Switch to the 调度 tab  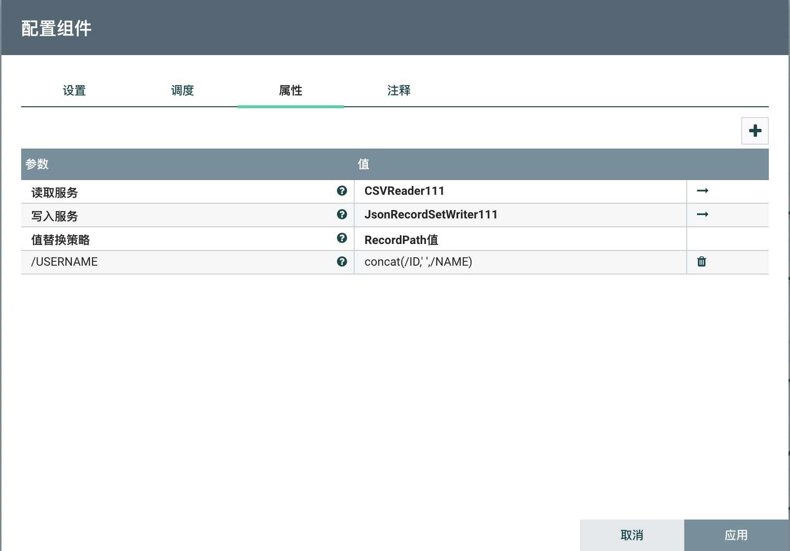click(182, 91)
